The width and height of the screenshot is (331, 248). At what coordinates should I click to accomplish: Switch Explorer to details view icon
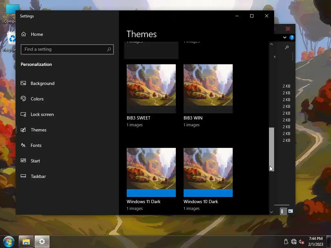pyautogui.click(x=283, y=211)
